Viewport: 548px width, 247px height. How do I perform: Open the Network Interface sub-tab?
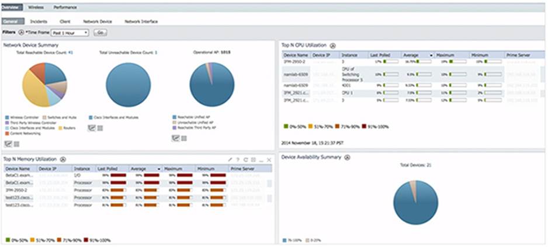point(141,21)
